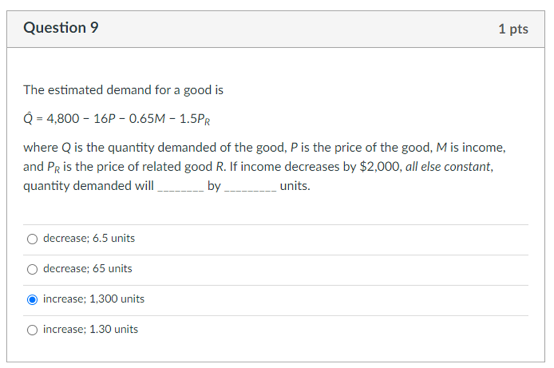The width and height of the screenshot is (554, 368).
Task: Select the radio button for 'decrease; 6.5 units'
Action: pos(32,239)
